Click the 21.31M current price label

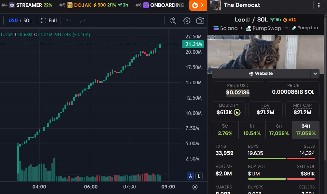pyautogui.click(x=193, y=44)
